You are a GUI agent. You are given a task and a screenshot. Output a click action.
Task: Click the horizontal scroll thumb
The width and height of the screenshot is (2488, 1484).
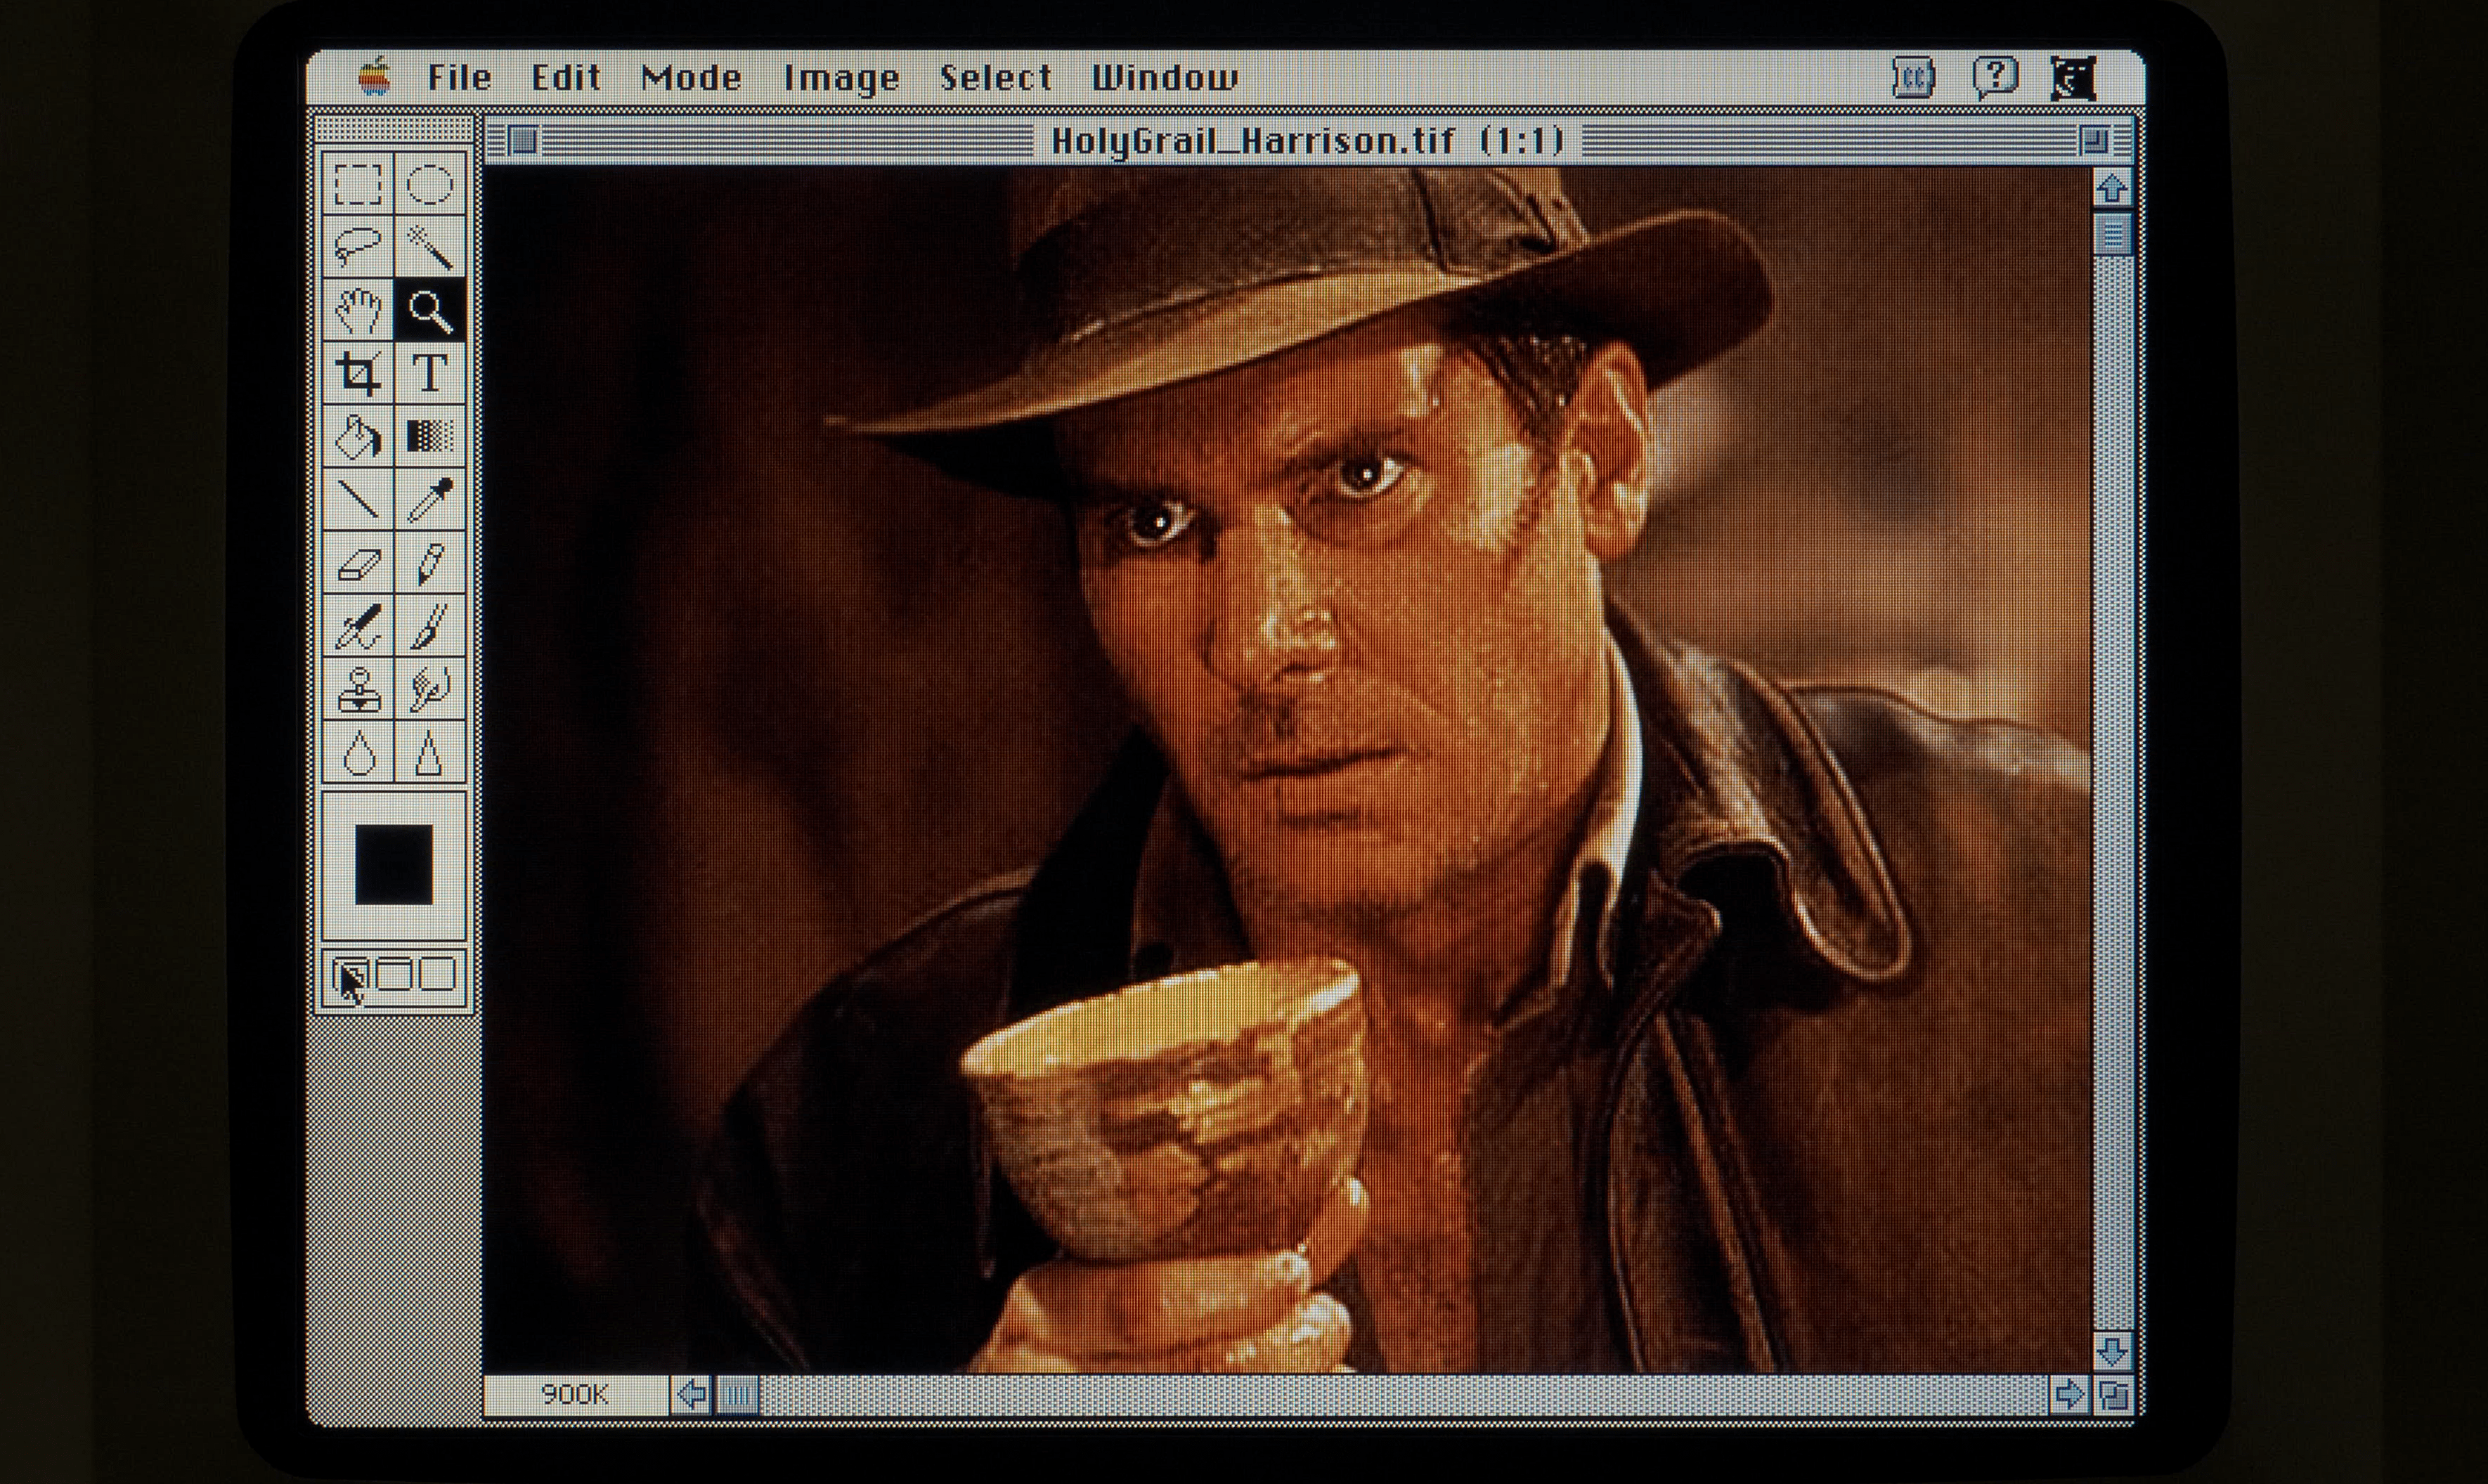pyautogui.click(x=739, y=1394)
